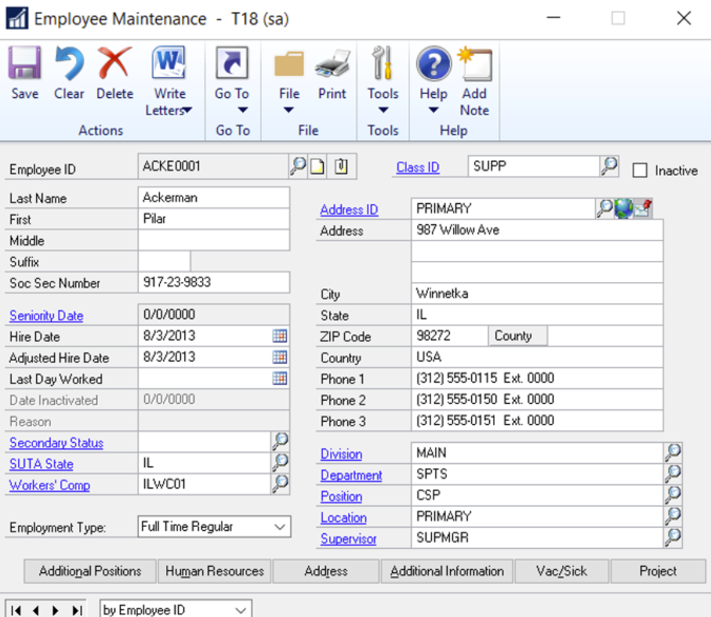This screenshot has width=711, height=617.
Task: Click the Clear undo arrow icon
Action: click(69, 64)
